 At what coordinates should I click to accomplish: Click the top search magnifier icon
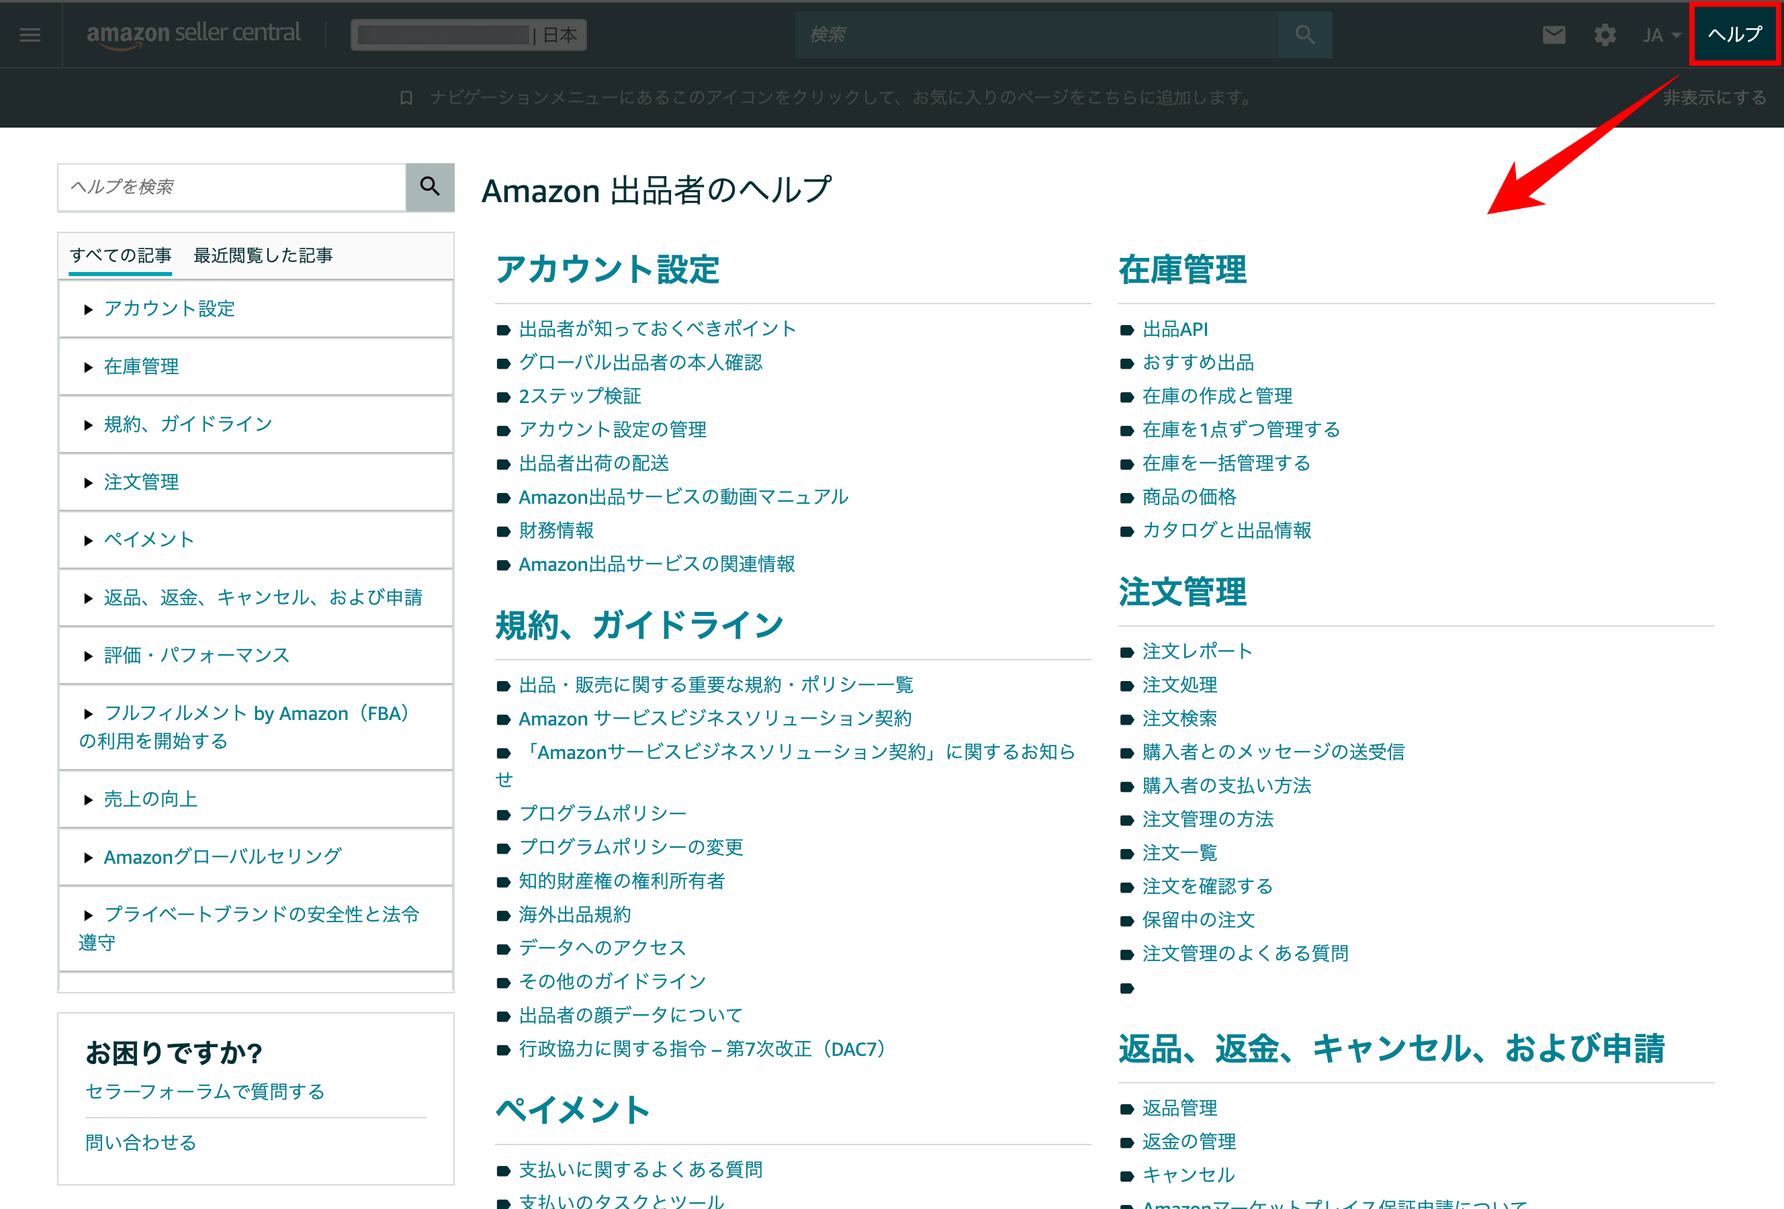[1304, 34]
